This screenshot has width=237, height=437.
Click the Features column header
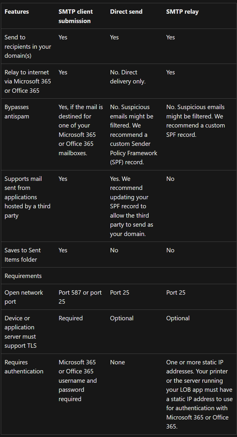click(17, 12)
